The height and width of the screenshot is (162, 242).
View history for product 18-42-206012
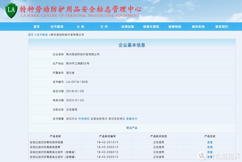210,152
